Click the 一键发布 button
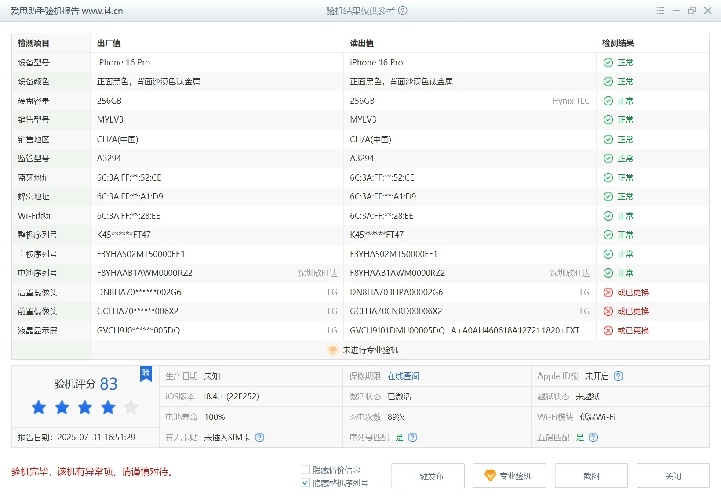721x499 pixels. 427,476
